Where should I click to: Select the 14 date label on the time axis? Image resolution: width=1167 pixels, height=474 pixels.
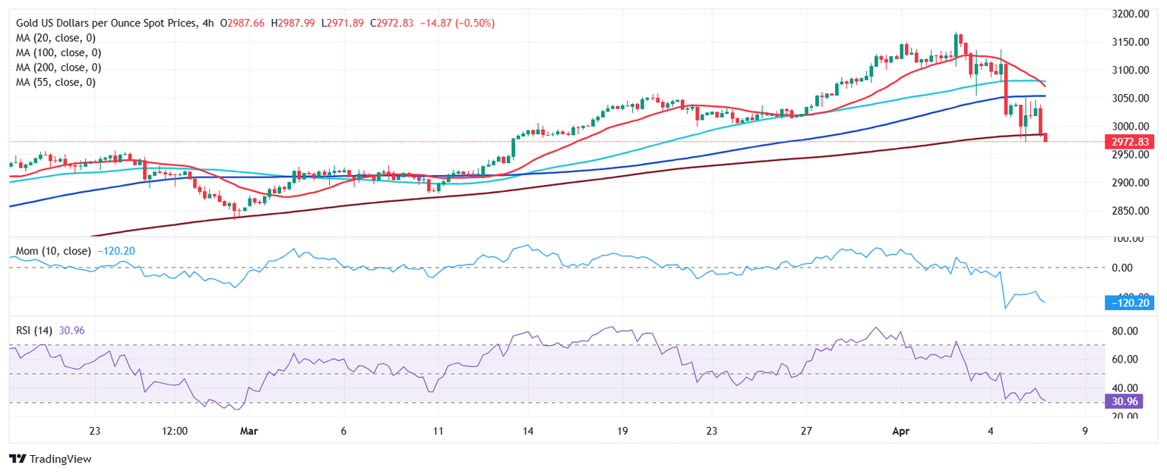tap(528, 431)
